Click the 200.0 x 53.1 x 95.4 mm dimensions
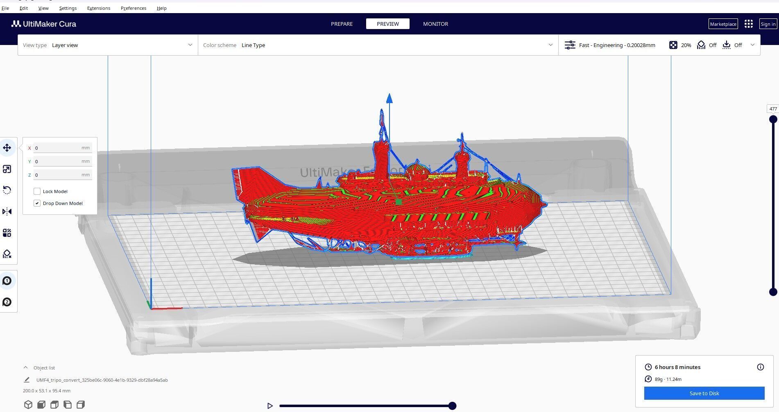This screenshot has height=412, width=779. (47, 391)
